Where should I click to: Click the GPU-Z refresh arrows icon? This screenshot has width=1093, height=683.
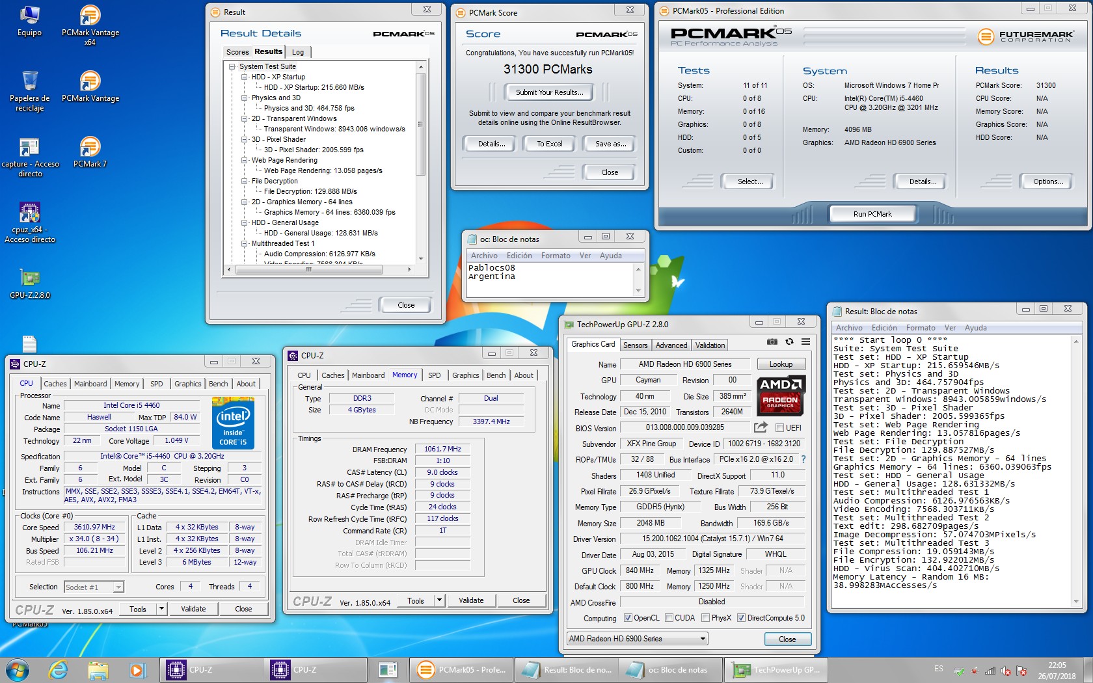point(789,341)
